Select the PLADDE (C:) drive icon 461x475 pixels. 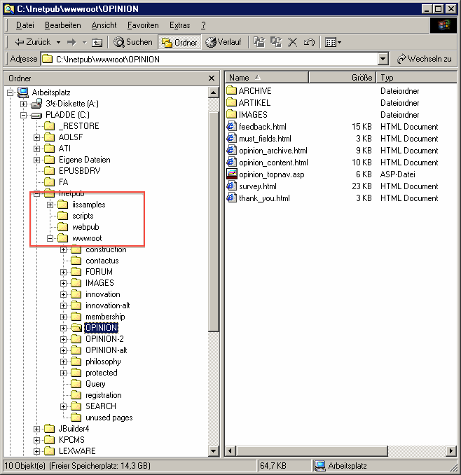tap(36, 115)
